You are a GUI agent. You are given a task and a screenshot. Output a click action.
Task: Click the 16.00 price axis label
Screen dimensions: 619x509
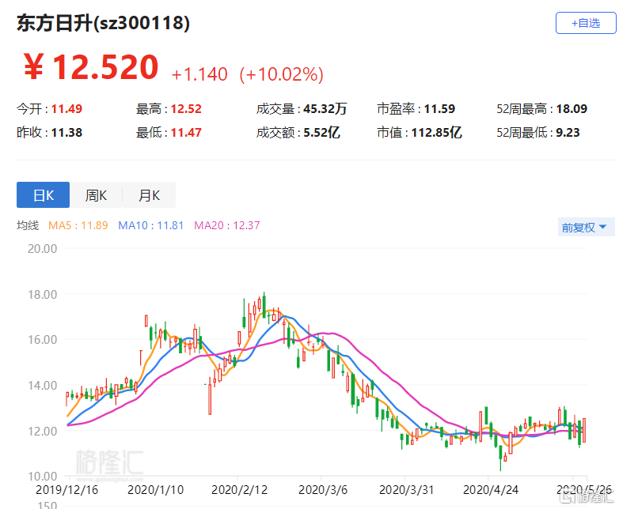coord(42,339)
